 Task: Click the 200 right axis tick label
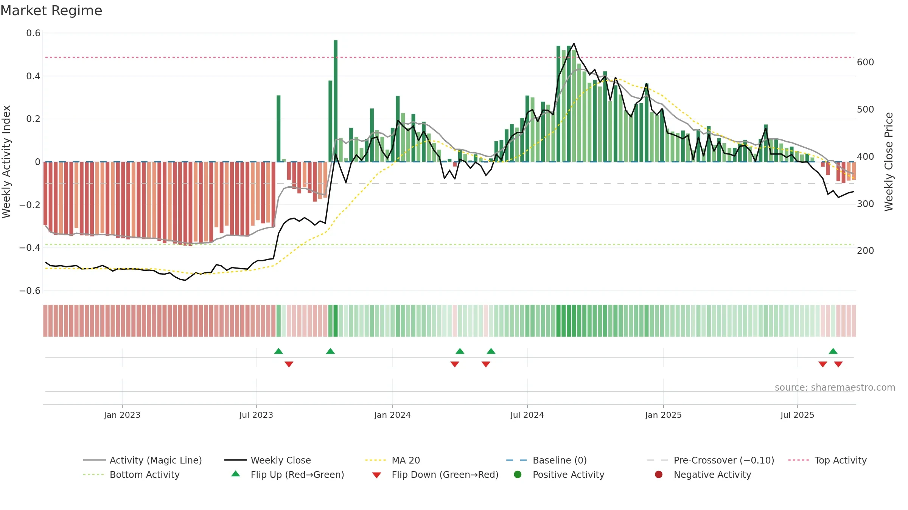(x=865, y=250)
